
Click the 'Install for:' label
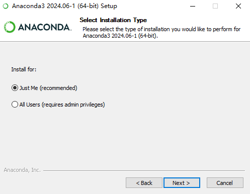24,69
